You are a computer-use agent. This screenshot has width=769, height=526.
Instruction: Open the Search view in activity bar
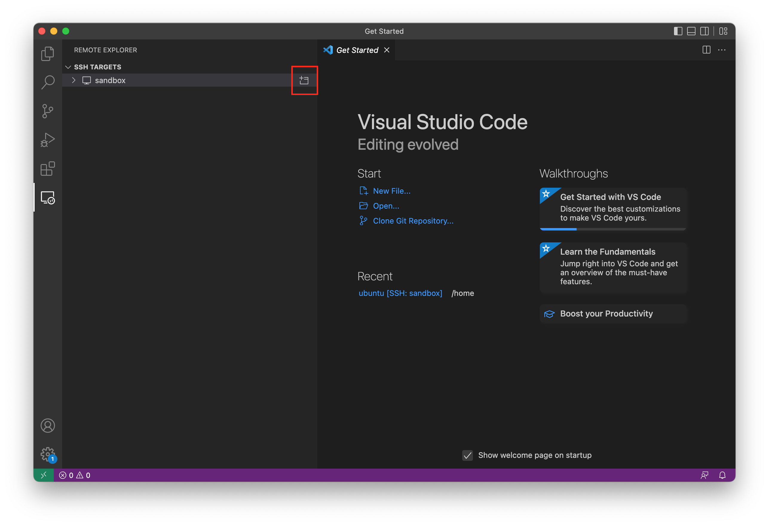click(48, 82)
